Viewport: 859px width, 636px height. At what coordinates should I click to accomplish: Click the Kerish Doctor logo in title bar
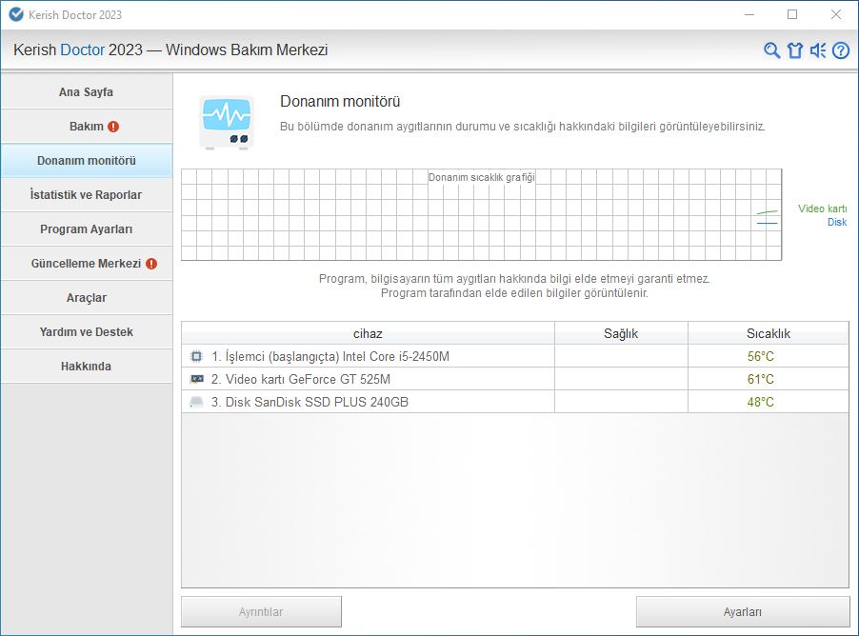click(16, 15)
